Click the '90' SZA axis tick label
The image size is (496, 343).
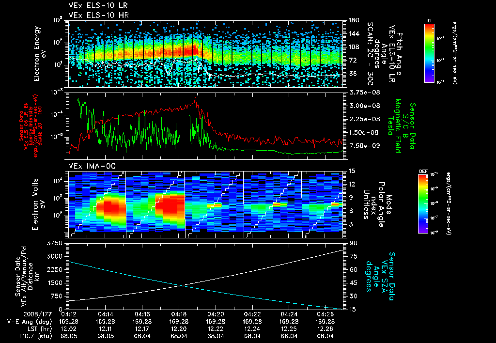point(353,243)
